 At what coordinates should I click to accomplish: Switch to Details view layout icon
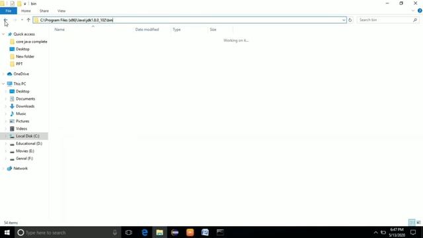click(x=412, y=222)
